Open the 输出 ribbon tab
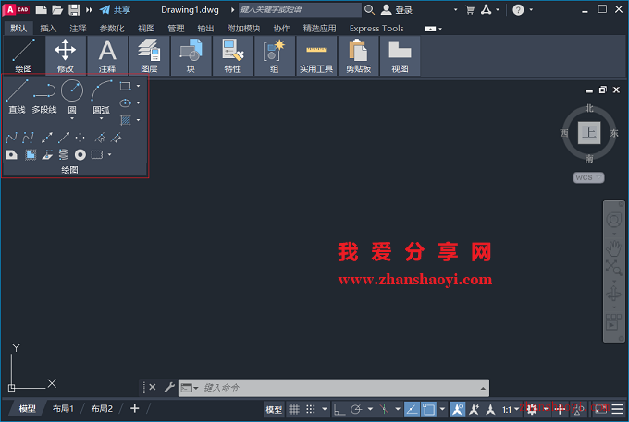The height and width of the screenshot is (422, 629). [205, 29]
